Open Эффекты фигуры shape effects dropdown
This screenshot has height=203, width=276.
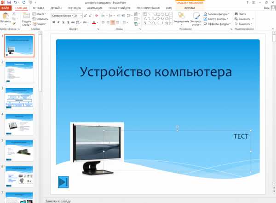pos(217,23)
